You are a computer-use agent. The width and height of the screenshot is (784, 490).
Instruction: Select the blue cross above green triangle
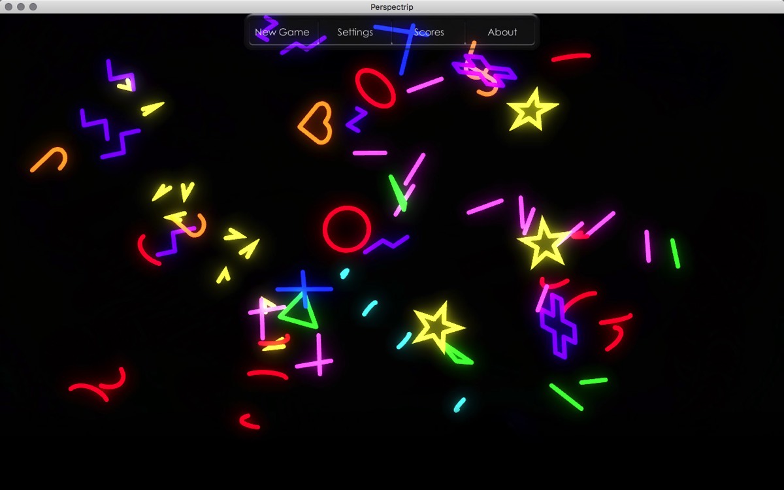click(x=304, y=288)
